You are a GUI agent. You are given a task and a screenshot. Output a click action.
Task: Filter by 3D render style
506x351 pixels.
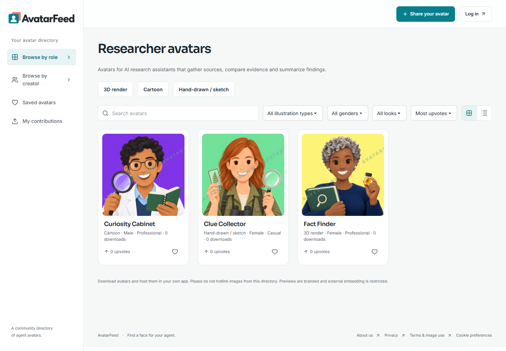115,89
